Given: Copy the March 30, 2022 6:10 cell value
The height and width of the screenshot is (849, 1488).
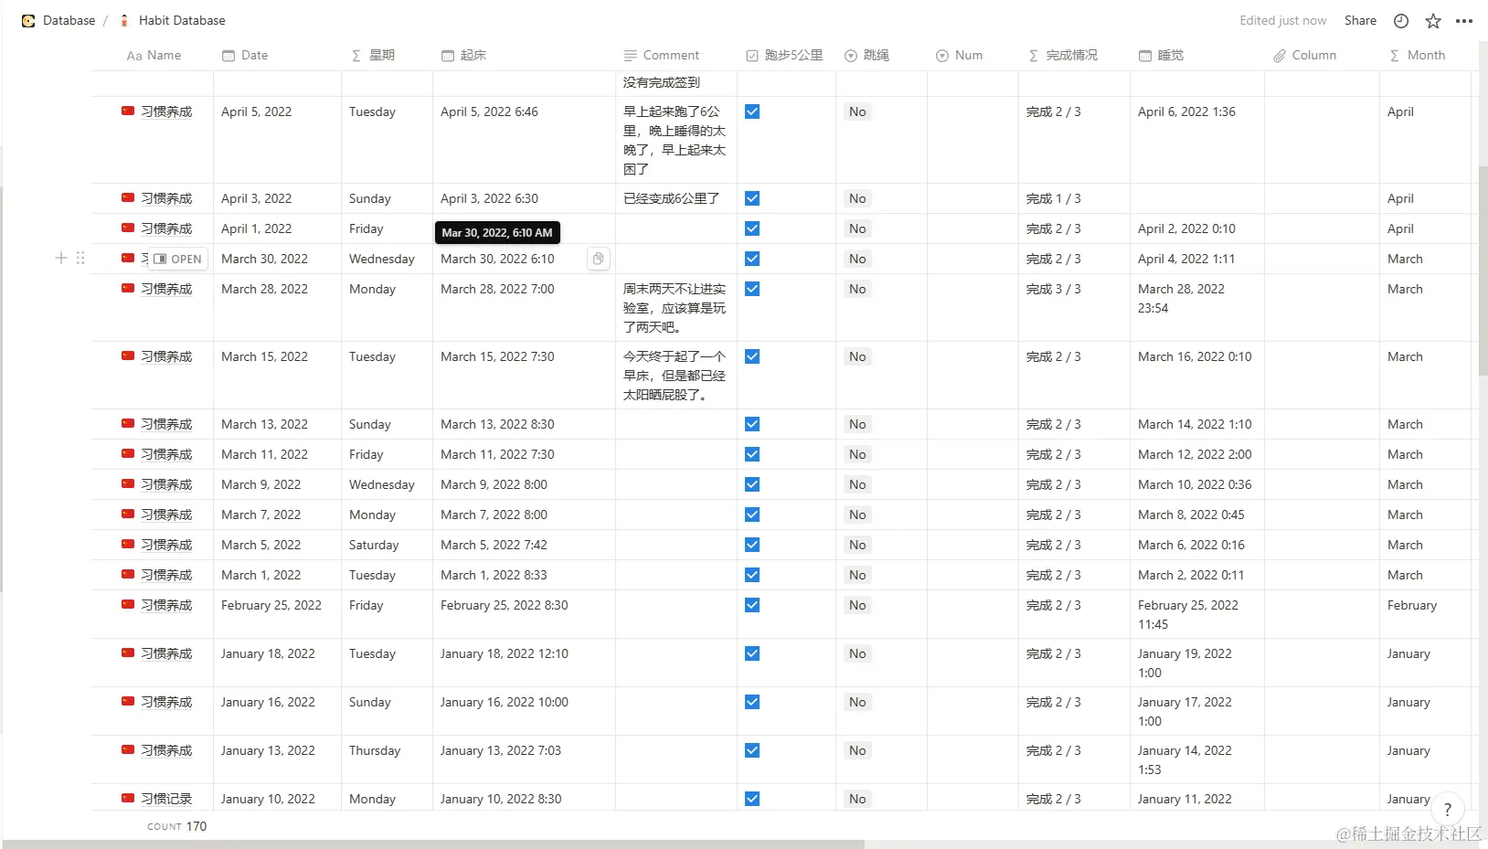Looking at the screenshot, I should click(598, 259).
